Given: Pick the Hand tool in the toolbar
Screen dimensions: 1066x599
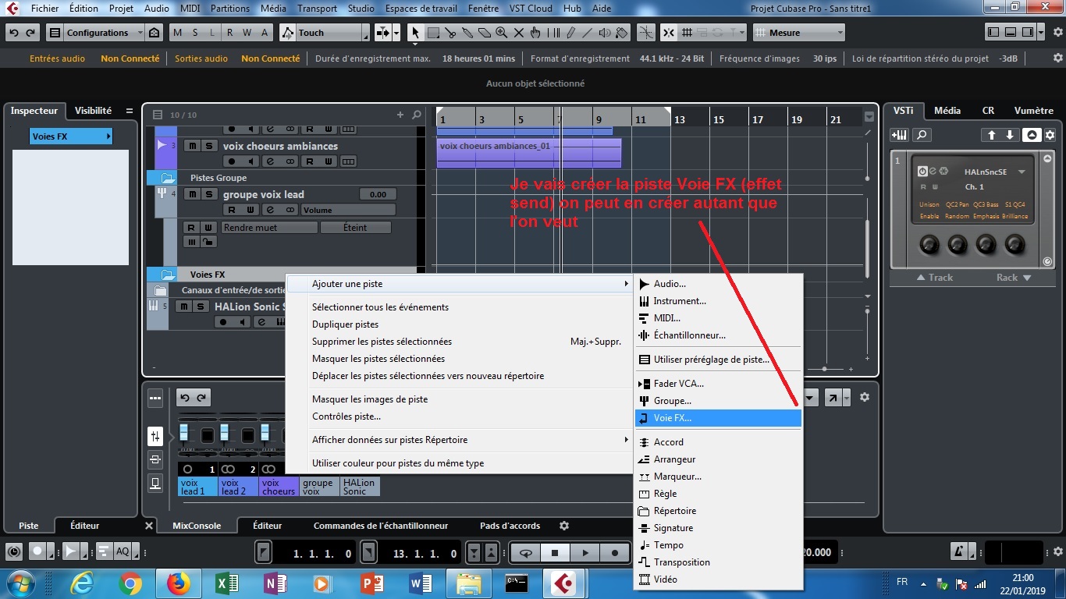Looking at the screenshot, I should pyautogui.click(x=535, y=33).
